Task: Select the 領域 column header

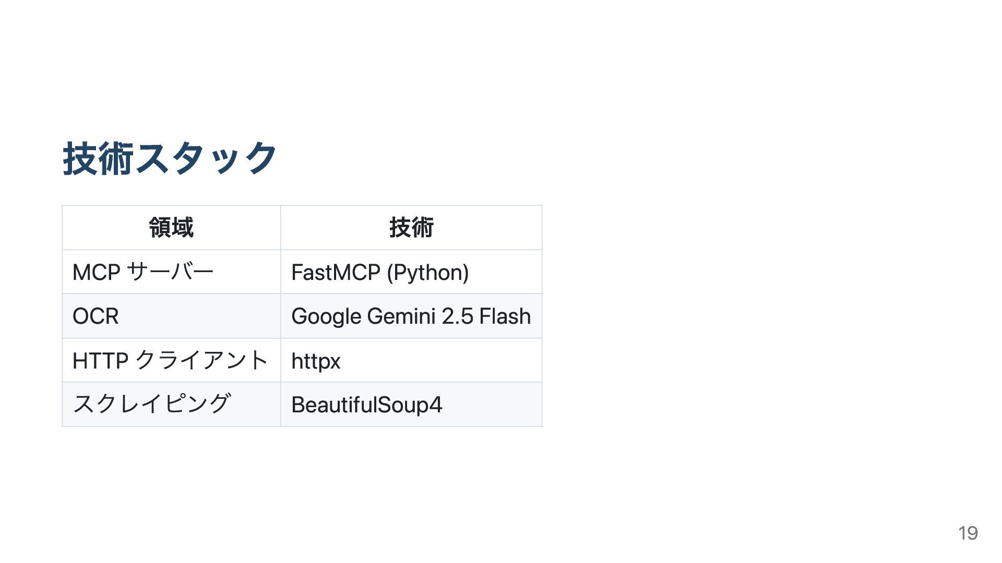Action: (x=171, y=227)
